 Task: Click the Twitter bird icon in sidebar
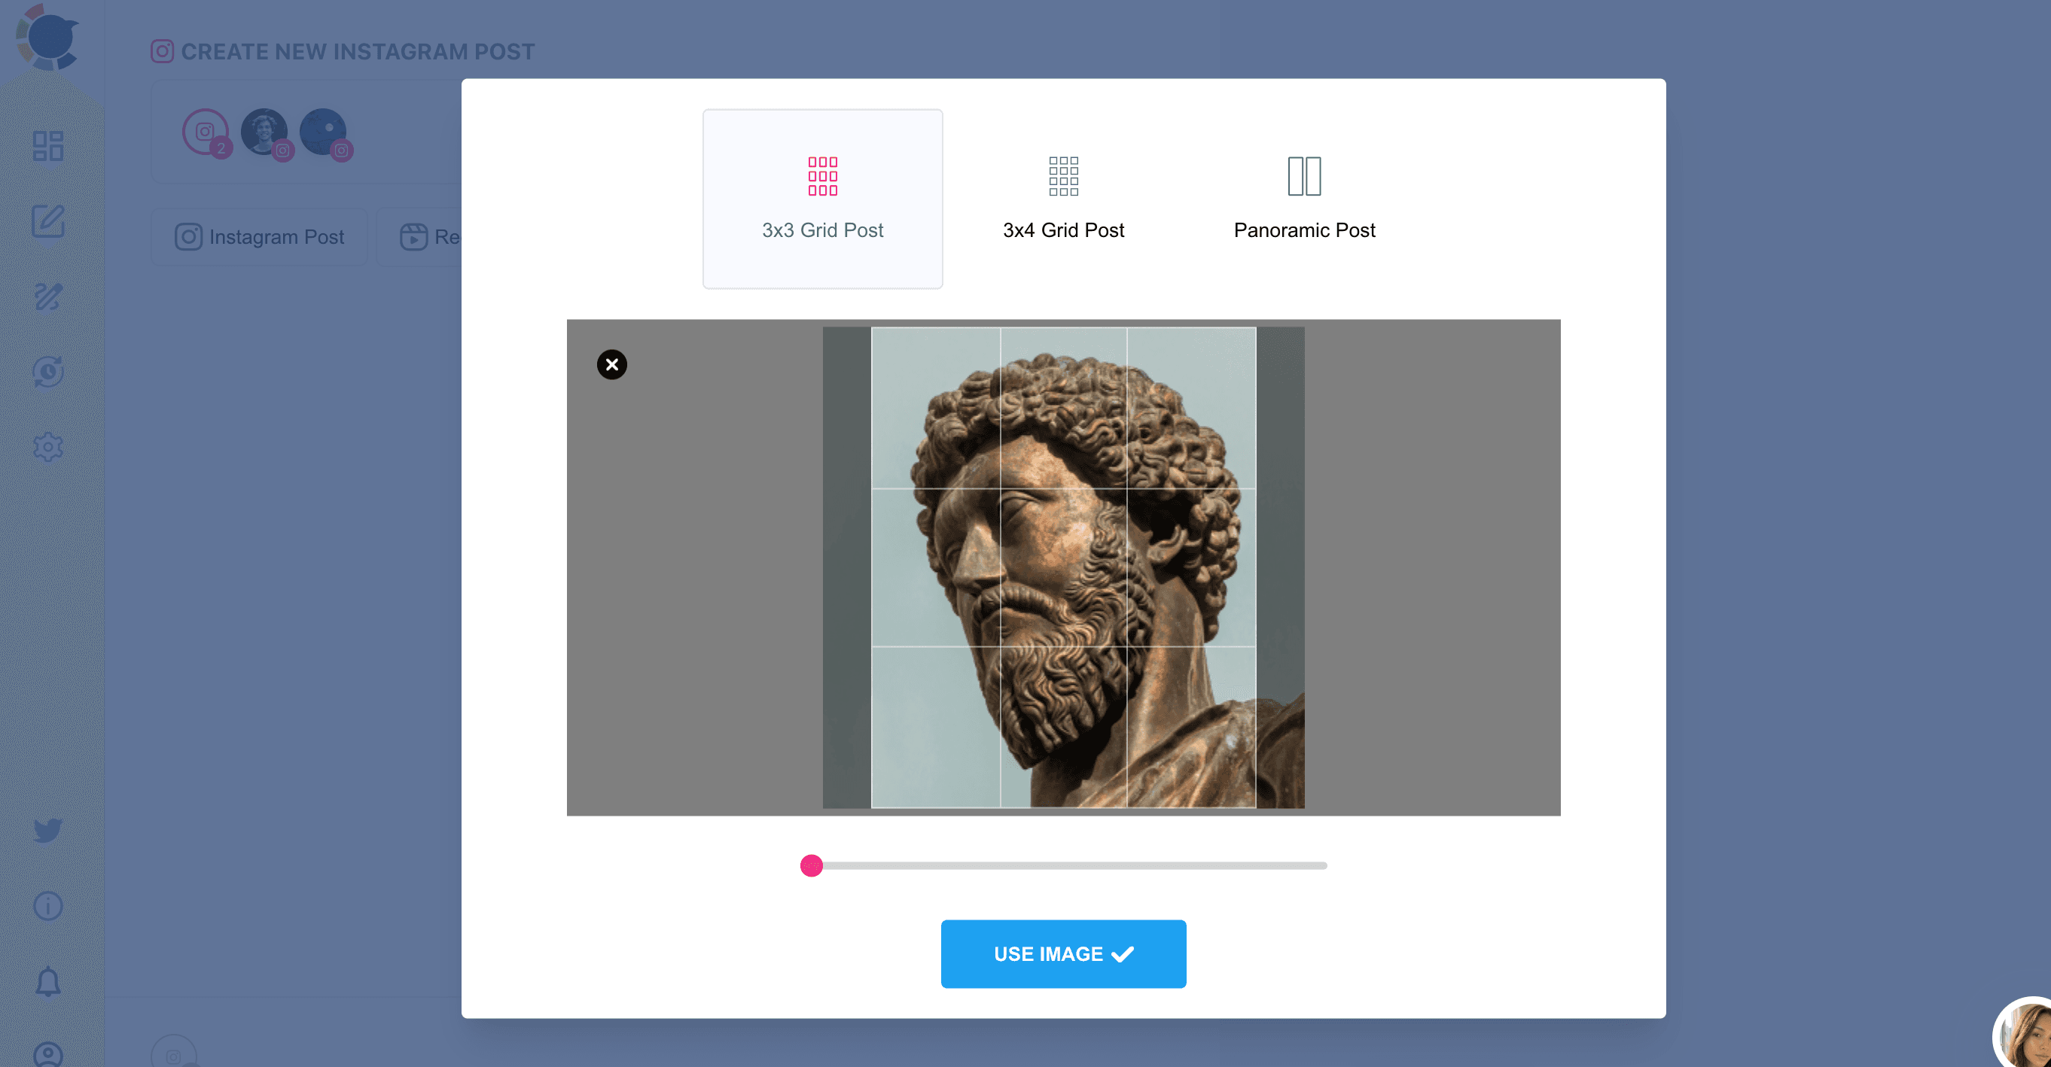click(x=47, y=830)
